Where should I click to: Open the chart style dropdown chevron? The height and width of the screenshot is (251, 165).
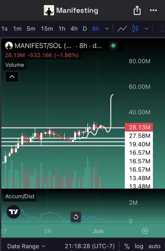pyautogui.click(x=147, y=29)
